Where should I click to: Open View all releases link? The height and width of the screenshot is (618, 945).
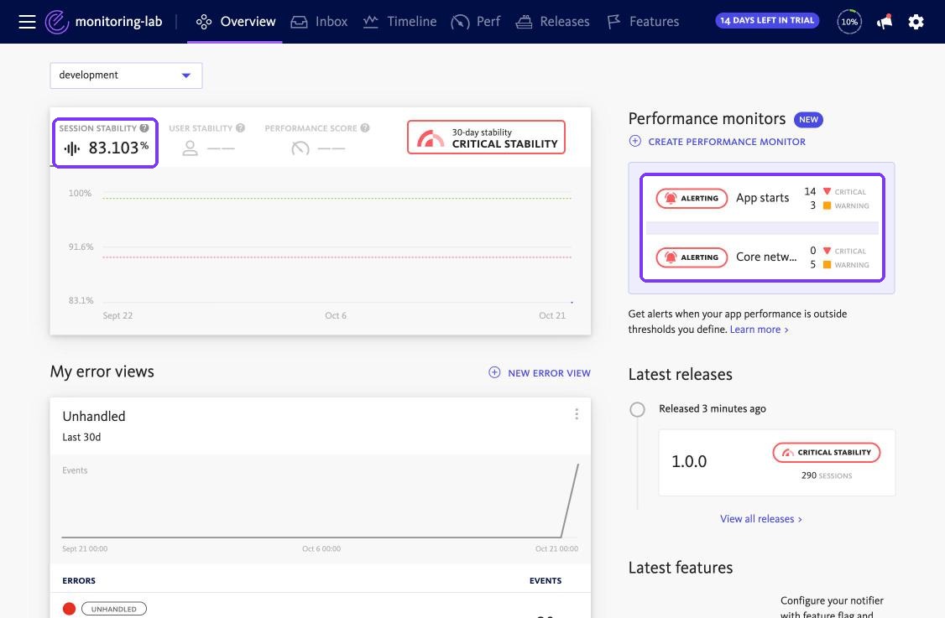tap(760, 518)
